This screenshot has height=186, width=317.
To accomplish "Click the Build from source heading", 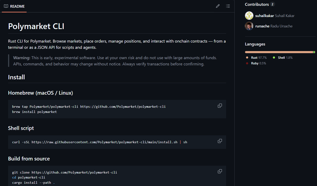I will click(29, 159).
